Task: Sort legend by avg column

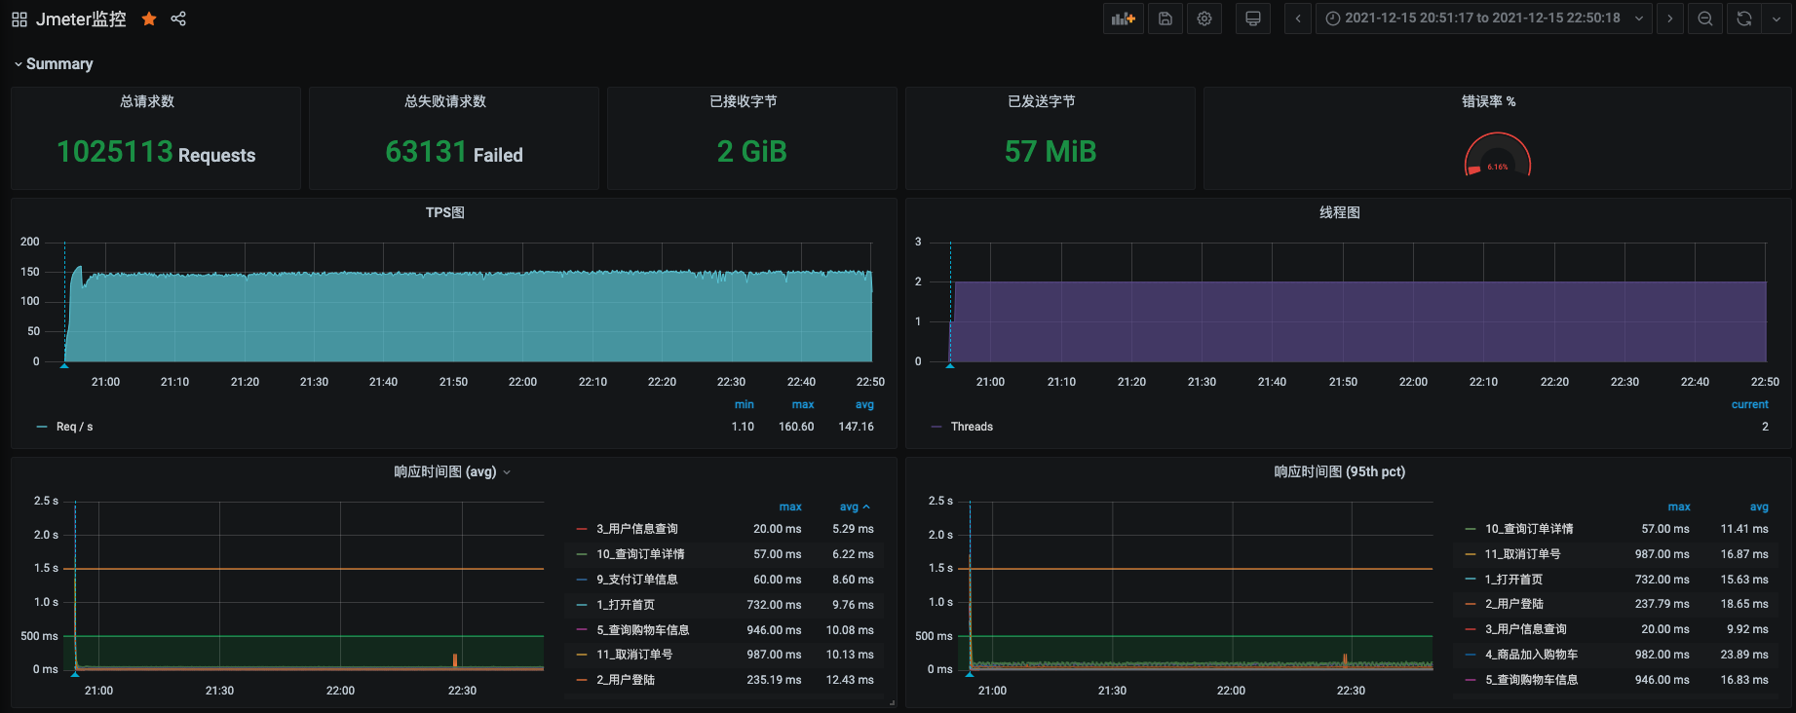Action: point(854,507)
